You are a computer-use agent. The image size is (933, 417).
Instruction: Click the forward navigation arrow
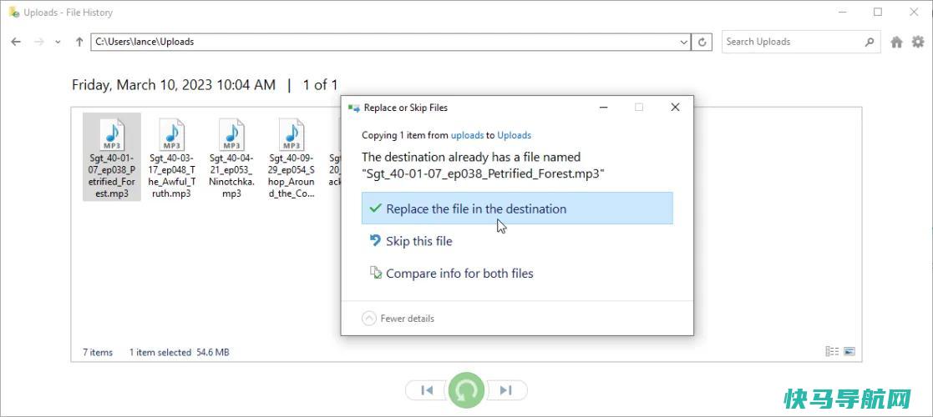38,42
